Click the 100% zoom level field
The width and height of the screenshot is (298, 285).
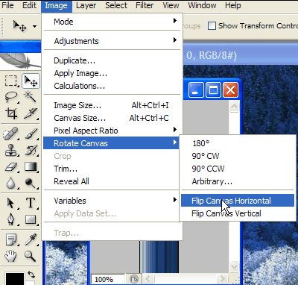click(107, 280)
